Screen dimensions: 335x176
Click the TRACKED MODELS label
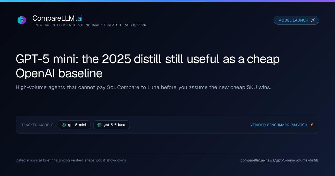[x=38, y=125]
